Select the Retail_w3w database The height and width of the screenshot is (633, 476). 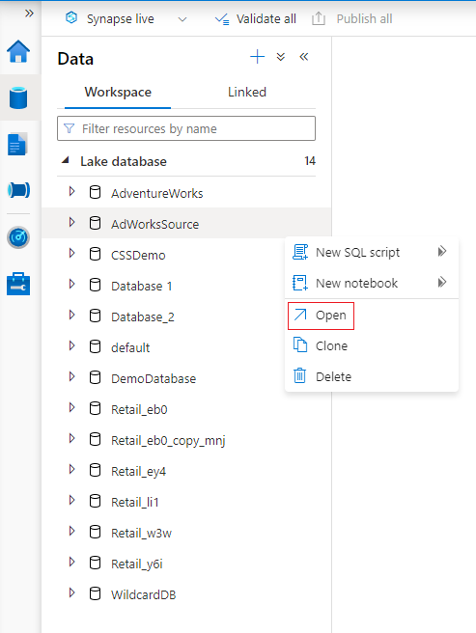[x=141, y=533]
